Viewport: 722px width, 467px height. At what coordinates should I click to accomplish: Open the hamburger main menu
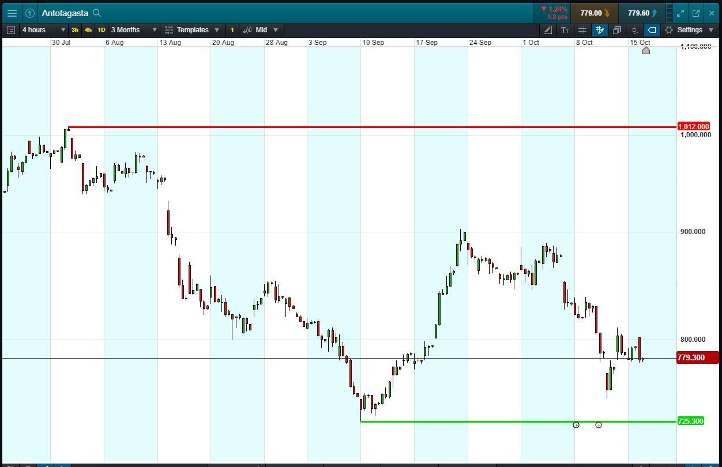pyautogui.click(x=12, y=13)
